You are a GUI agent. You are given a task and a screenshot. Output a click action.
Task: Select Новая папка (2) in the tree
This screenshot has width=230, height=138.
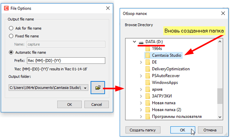point(166,110)
